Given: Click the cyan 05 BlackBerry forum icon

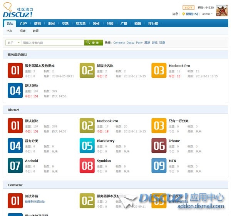Looking at the screenshot, I should [x=87, y=146].
